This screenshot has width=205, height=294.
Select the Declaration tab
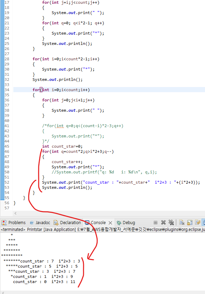coord(67,223)
